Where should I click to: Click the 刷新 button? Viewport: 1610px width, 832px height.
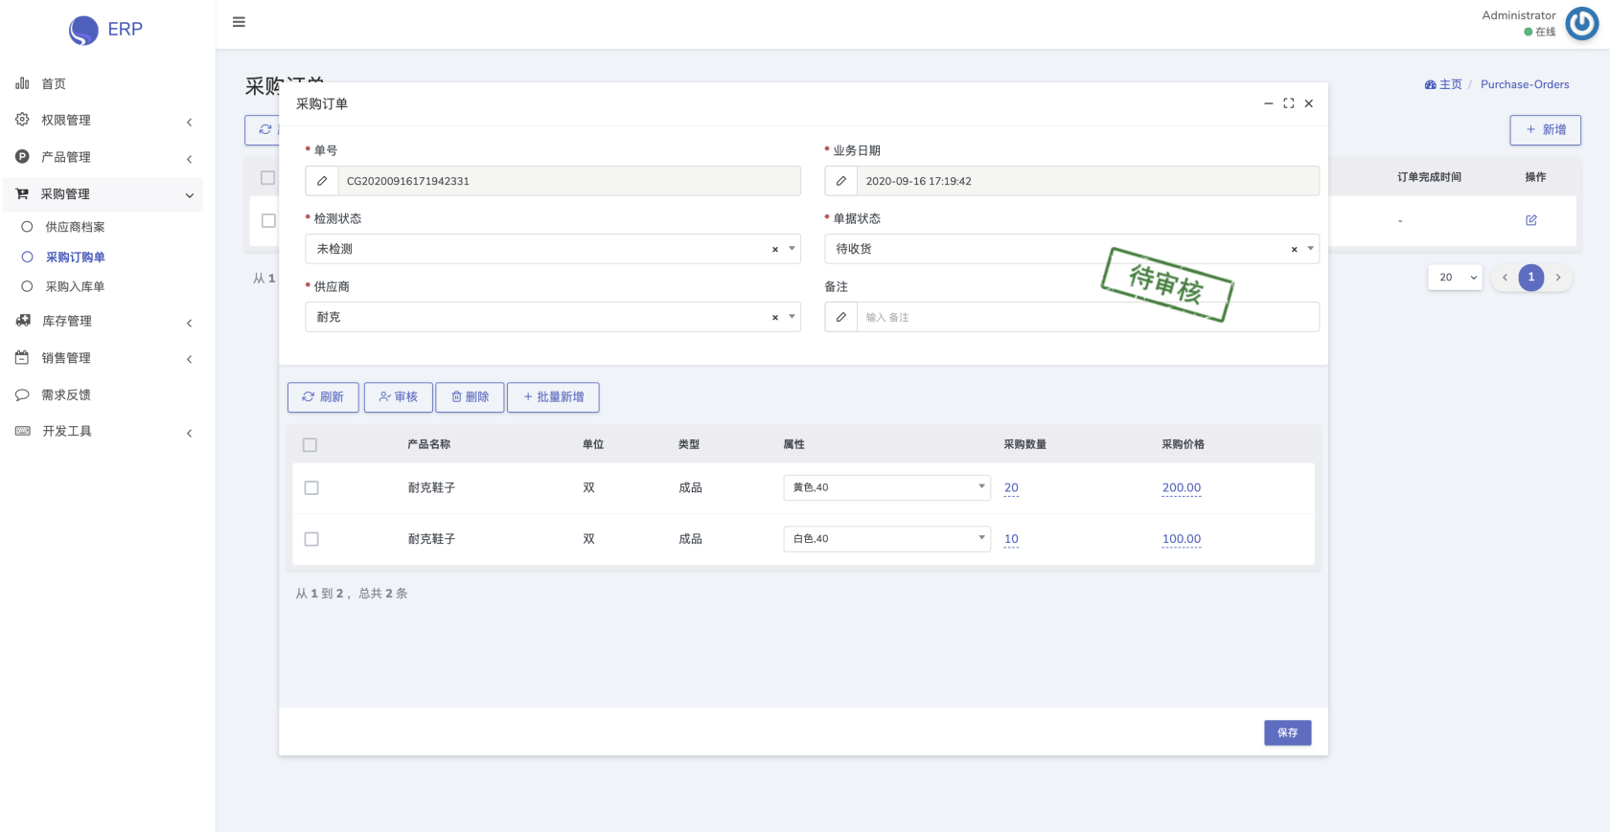pyautogui.click(x=323, y=397)
